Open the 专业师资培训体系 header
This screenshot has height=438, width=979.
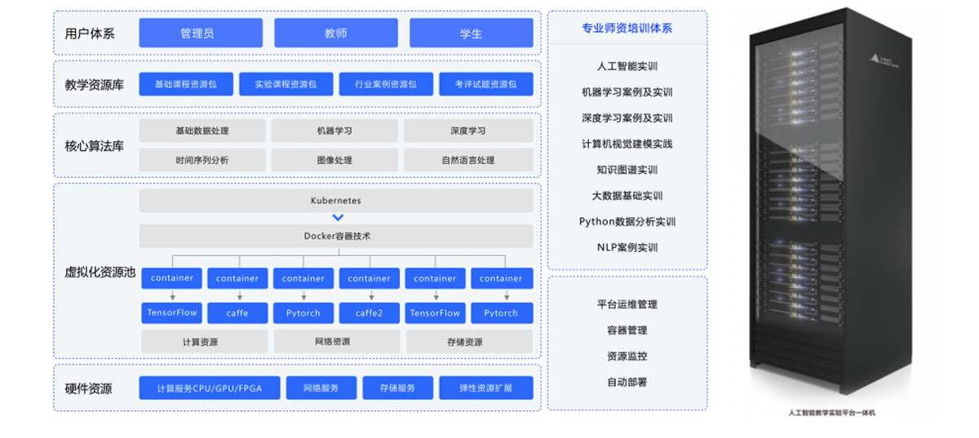[x=627, y=28]
